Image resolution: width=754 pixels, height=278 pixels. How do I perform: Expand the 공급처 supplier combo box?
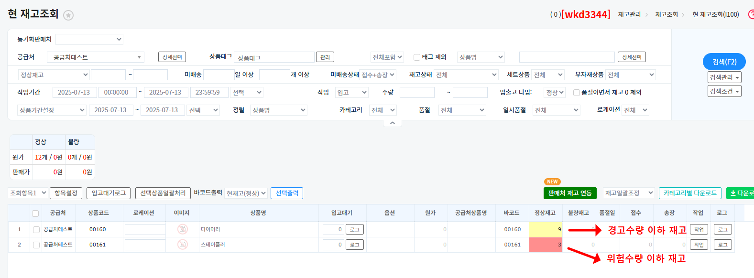[96, 57]
